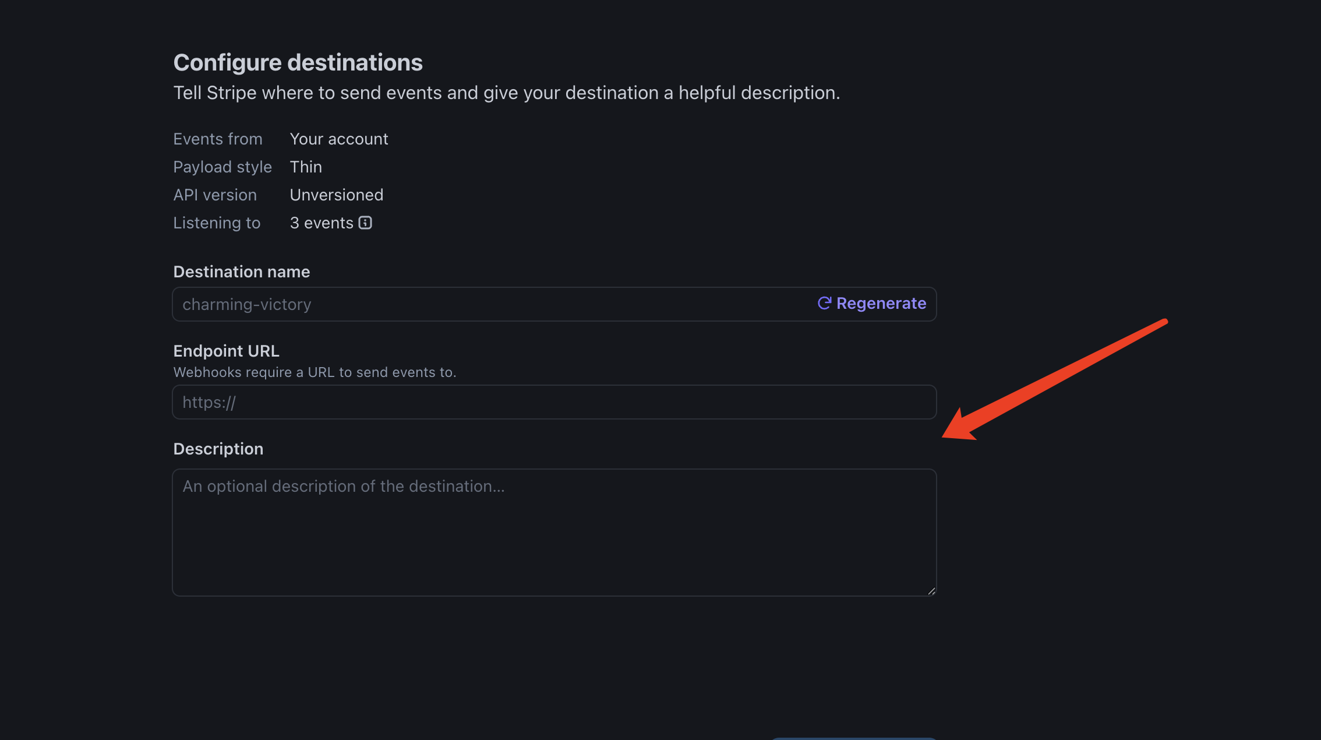Viewport: 1321px width, 740px height.
Task: Click the Endpoint URL label
Action: point(227,351)
